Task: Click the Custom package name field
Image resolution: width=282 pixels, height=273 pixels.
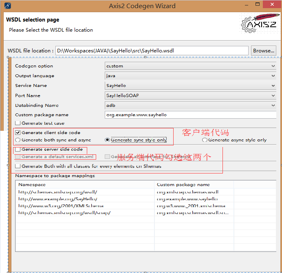Action: [x=190, y=115]
